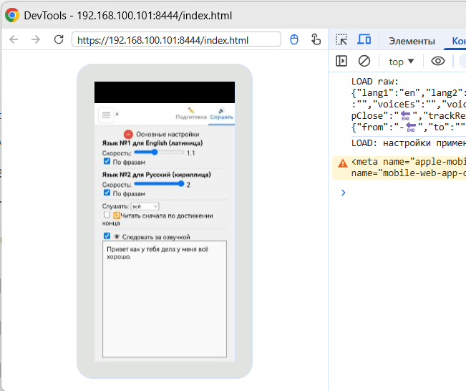
Task: Enable mouse input mode icon
Action: (293, 40)
